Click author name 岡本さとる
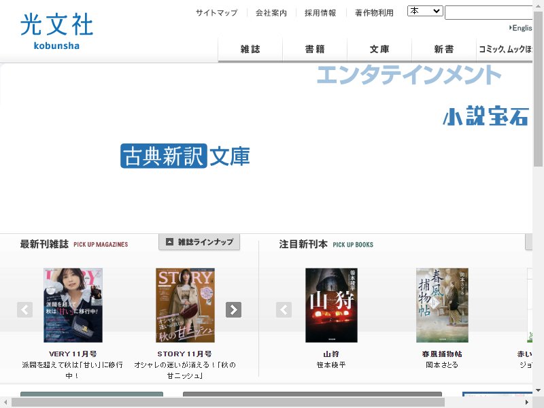The image size is (544, 408). tap(442, 365)
